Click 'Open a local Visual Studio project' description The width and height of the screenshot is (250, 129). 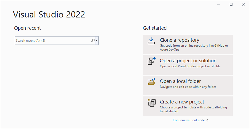(x=190, y=66)
